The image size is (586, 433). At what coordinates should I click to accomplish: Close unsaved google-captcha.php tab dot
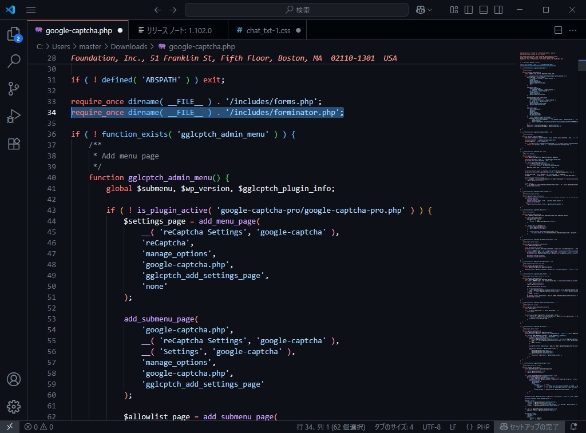click(x=120, y=30)
